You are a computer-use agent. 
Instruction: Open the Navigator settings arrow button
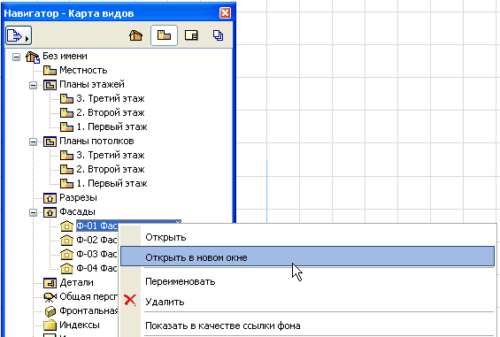tap(19, 35)
